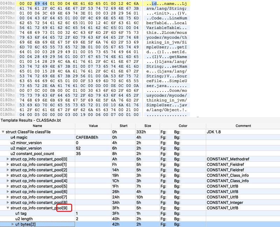The height and width of the screenshot is (227, 280).
Task: Click hex address 01B0h row label
Action: coord(7,115)
